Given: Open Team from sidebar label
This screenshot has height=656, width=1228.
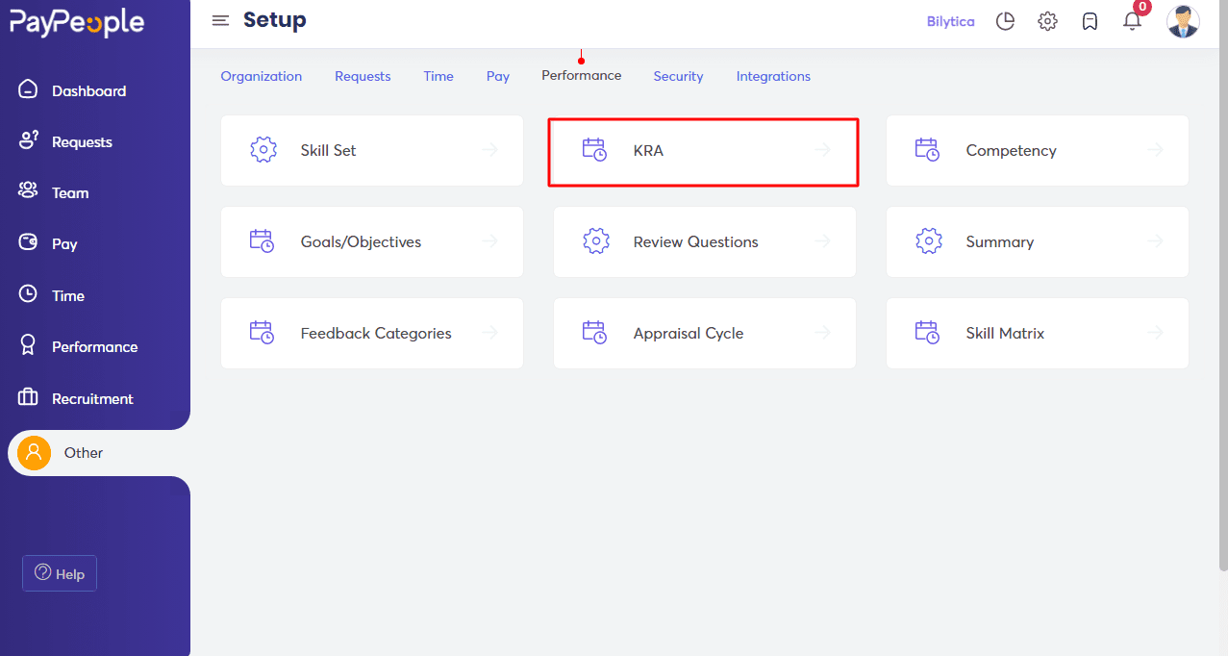Looking at the screenshot, I should point(70,192).
